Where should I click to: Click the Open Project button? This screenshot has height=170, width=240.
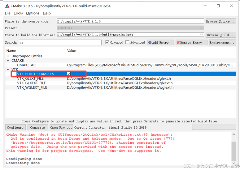61,127
